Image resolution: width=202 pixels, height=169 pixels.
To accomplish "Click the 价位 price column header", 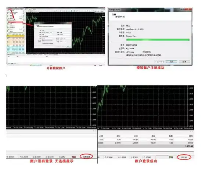I will click(x=136, y=136).
